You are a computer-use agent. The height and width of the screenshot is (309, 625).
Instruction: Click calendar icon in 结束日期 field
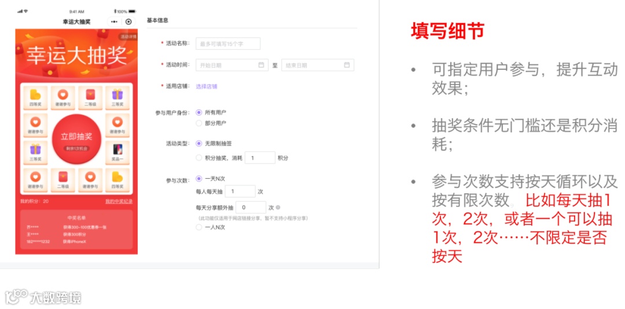[347, 65]
